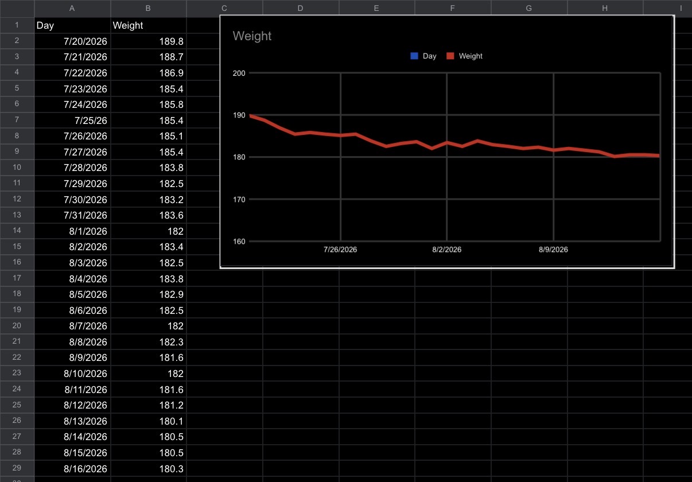
Task: Click the weight value 189.8
Action: (149, 41)
